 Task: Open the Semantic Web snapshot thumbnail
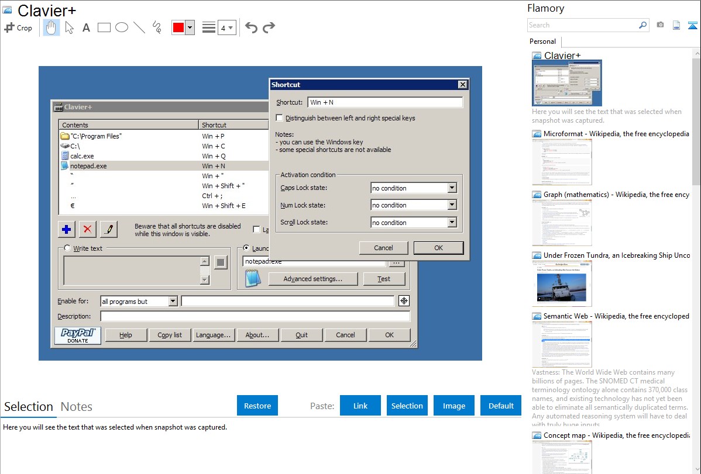click(x=562, y=344)
